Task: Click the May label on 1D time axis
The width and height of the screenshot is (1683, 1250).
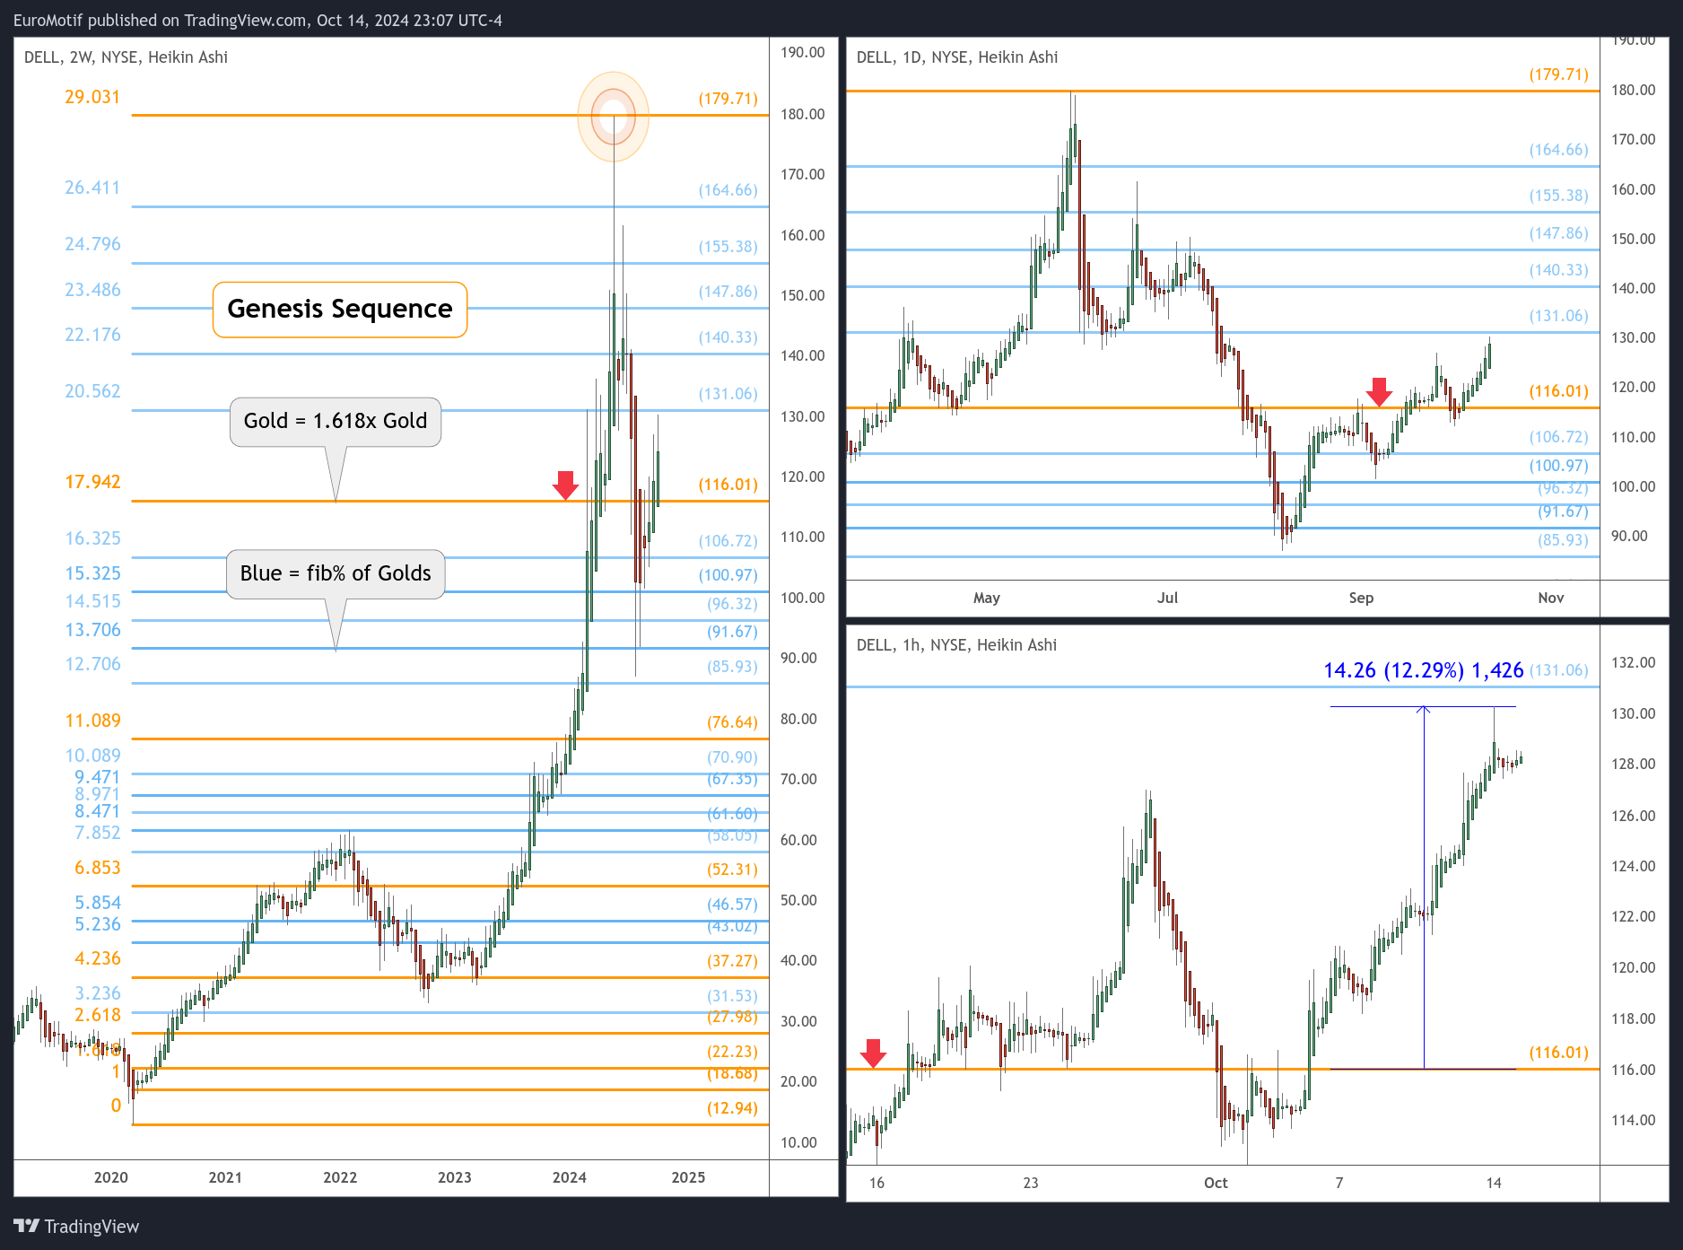Action: pyautogui.click(x=987, y=598)
